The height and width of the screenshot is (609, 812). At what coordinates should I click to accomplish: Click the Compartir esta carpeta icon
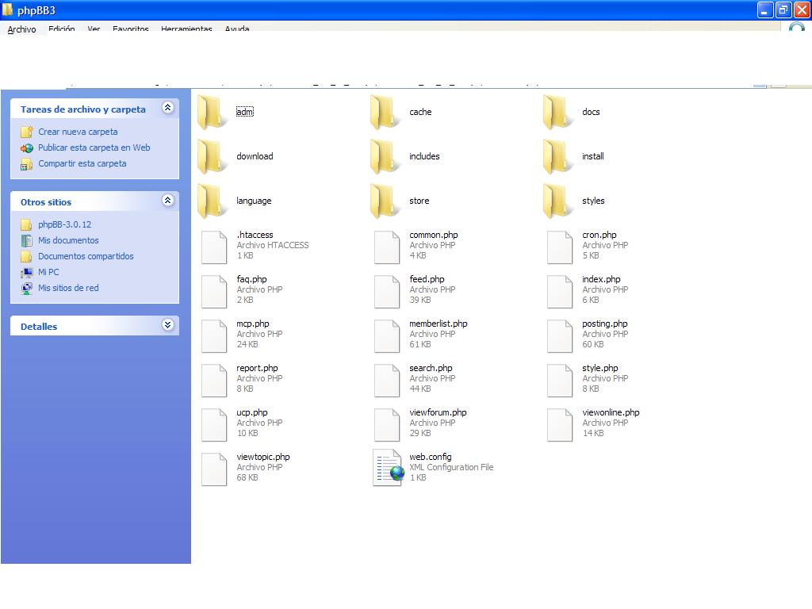point(26,163)
